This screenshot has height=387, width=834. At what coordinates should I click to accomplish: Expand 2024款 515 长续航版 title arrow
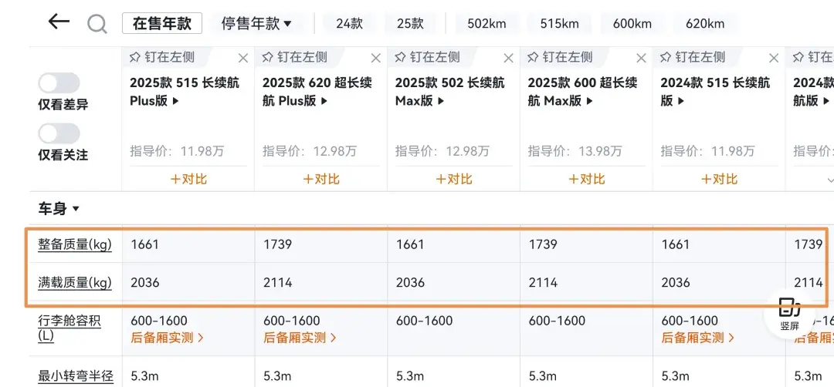pos(681,101)
